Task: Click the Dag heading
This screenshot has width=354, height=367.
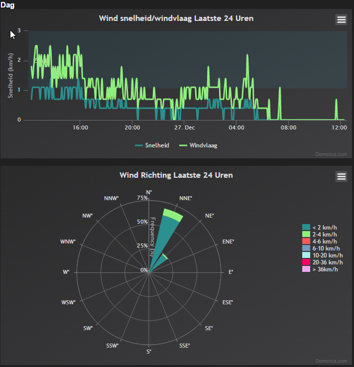Action: pos(7,5)
